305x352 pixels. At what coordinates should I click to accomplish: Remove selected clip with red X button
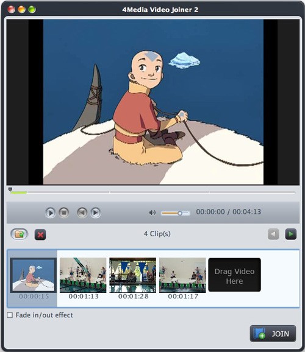pos(40,234)
